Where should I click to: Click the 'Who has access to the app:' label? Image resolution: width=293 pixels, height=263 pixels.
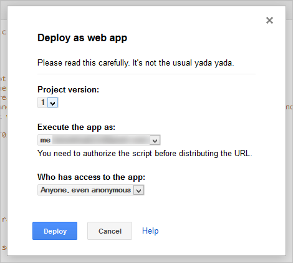click(x=91, y=177)
